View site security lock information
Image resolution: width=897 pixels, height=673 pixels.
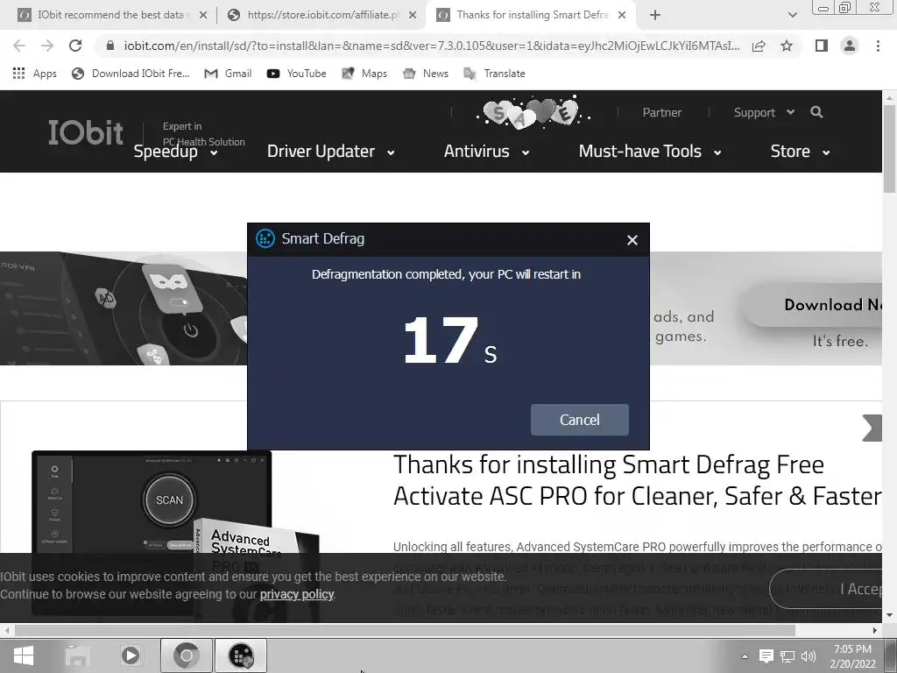click(x=110, y=46)
